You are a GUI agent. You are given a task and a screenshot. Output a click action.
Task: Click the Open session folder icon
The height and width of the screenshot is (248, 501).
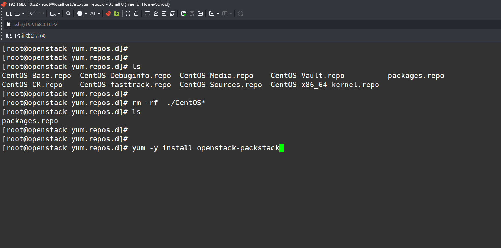click(17, 13)
